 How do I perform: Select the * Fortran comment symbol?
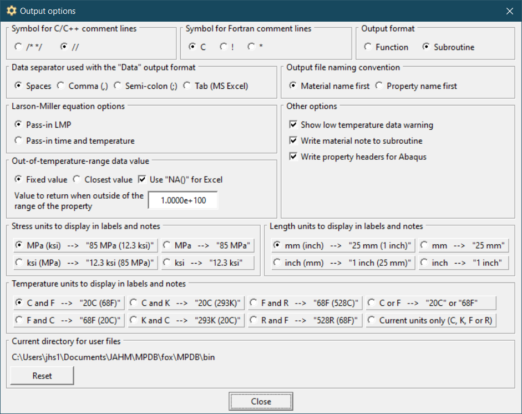251,47
